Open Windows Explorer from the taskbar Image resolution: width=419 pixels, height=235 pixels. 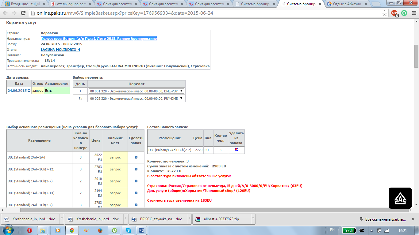[43, 230]
